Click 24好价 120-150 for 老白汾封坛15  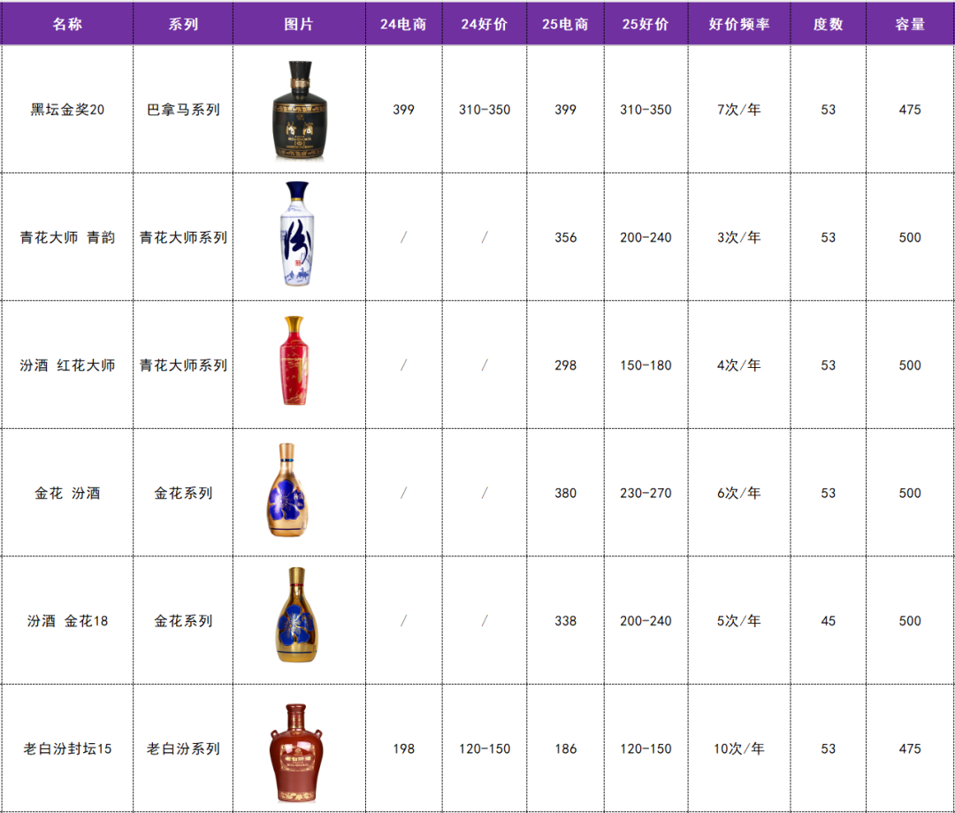pos(485,748)
